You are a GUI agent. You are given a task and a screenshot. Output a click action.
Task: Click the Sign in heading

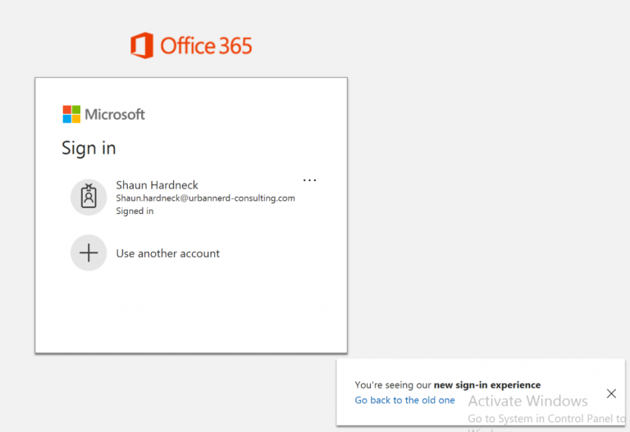pyautogui.click(x=89, y=148)
